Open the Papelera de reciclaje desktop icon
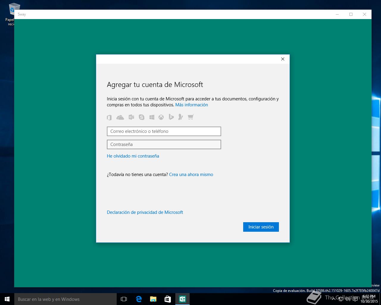This screenshot has width=381, height=305. click(x=12, y=14)
